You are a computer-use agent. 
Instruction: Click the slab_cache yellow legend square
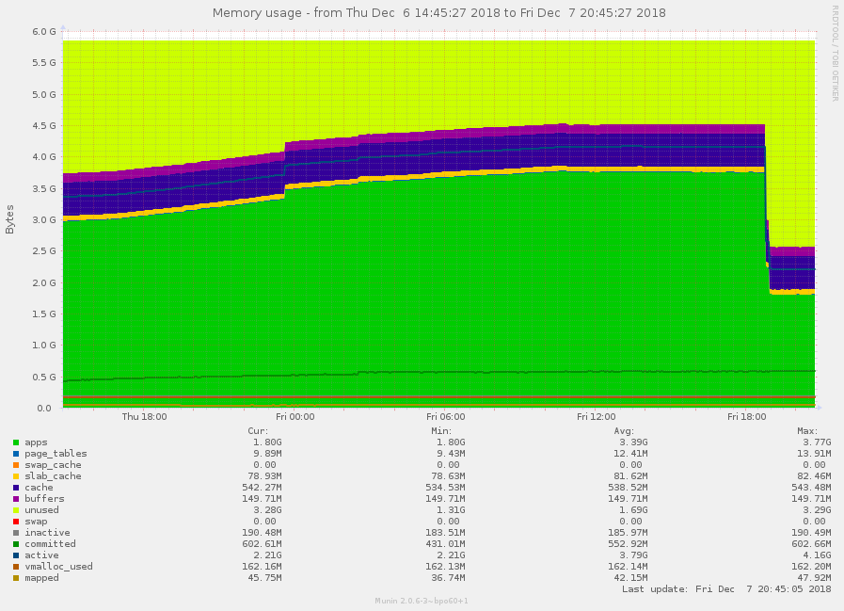click(16, 476)
